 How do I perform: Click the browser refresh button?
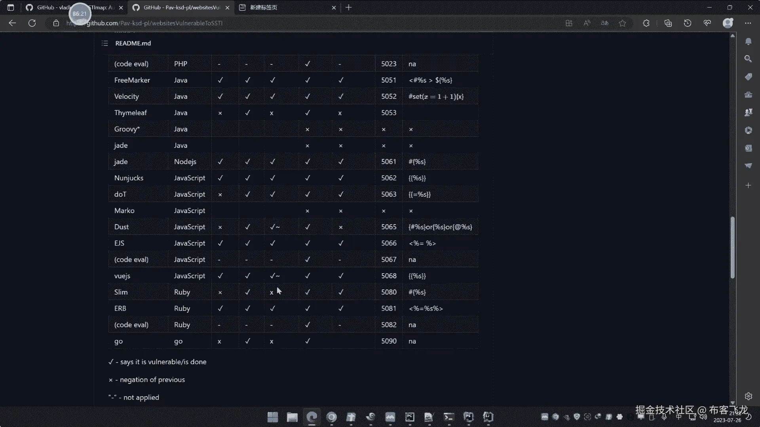tap(32, 23)
